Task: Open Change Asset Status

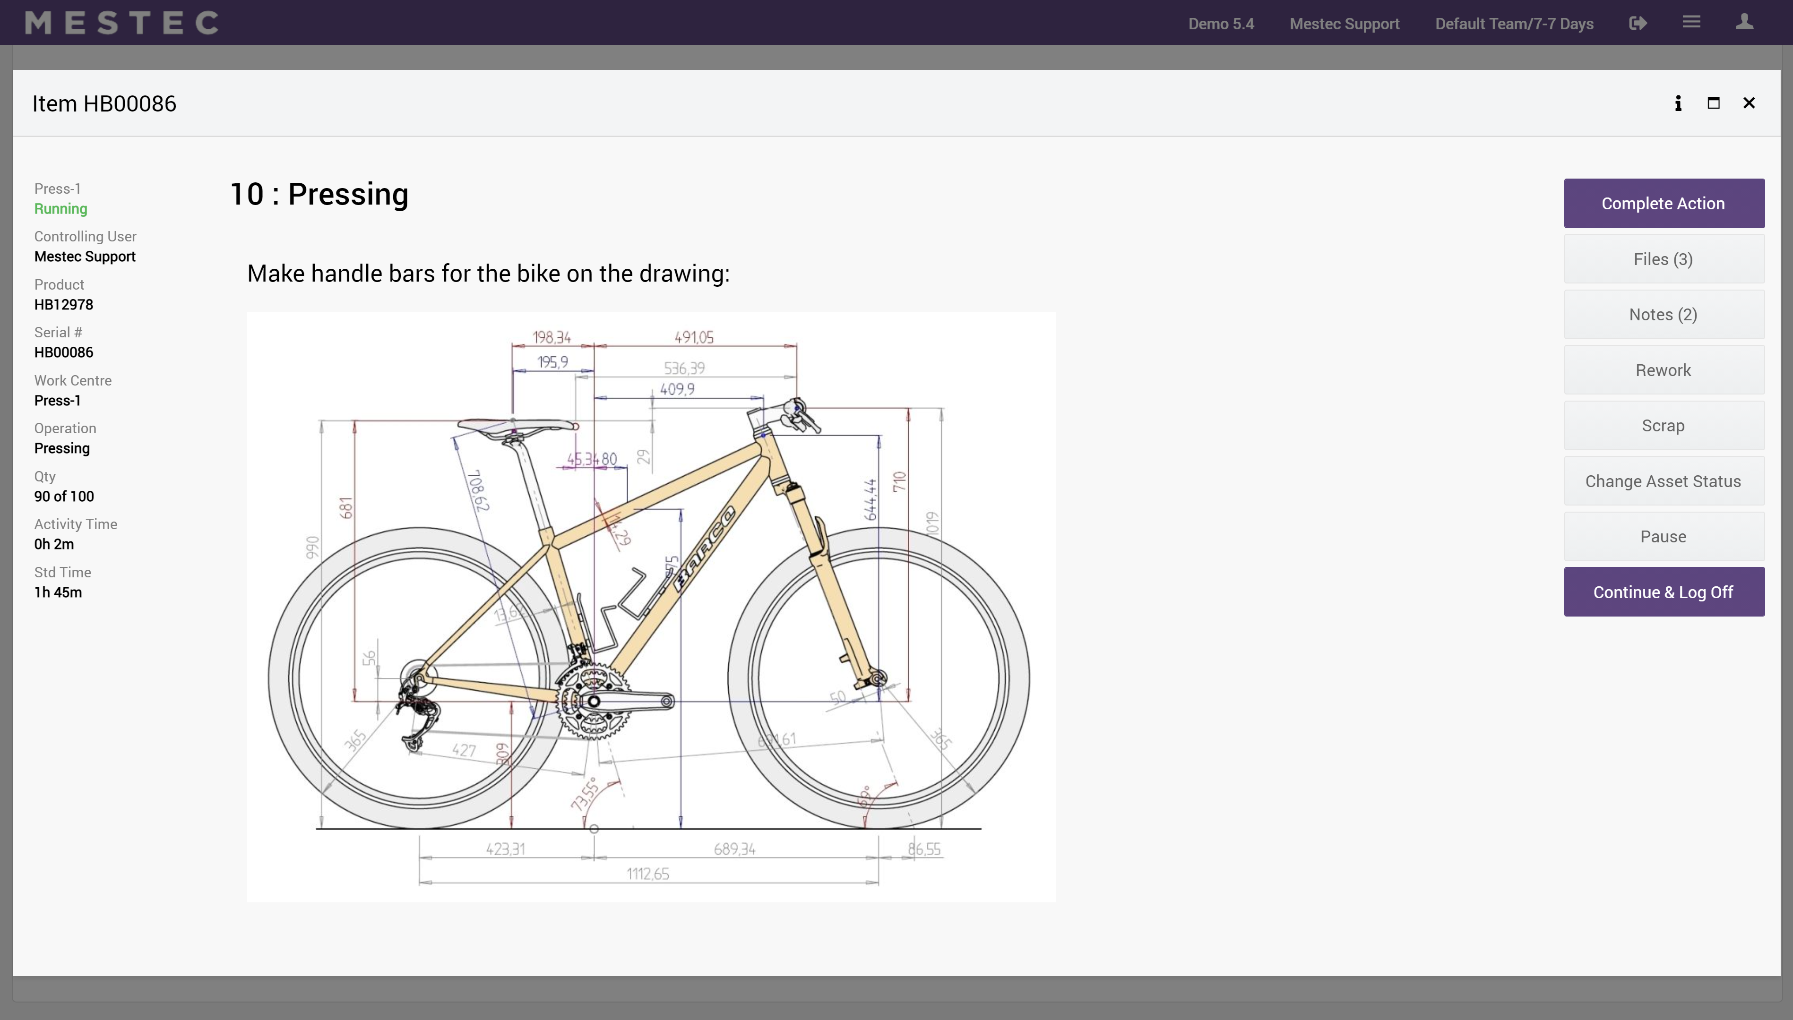Action: click(1664, 481)
